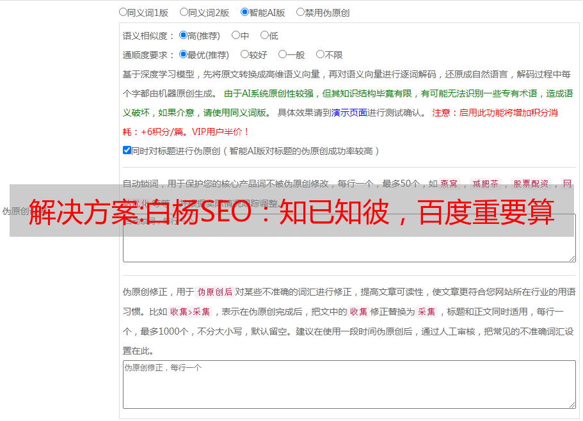Select the 同义词2版 radio option

coord(184,12)
